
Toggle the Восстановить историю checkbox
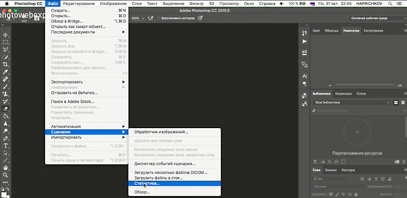[159, 18]
